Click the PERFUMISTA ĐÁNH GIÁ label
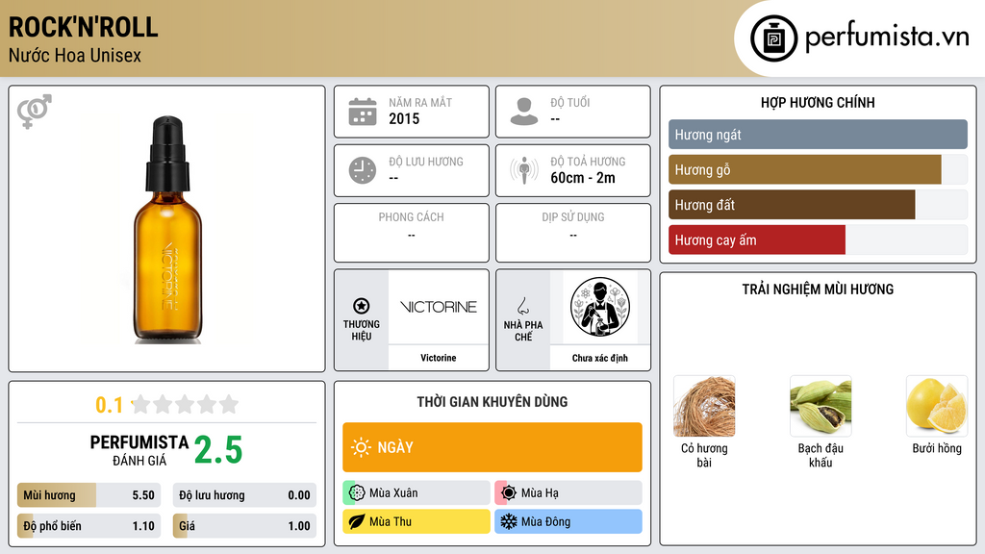The image size is (985, 554). click(x=139, y=450)
